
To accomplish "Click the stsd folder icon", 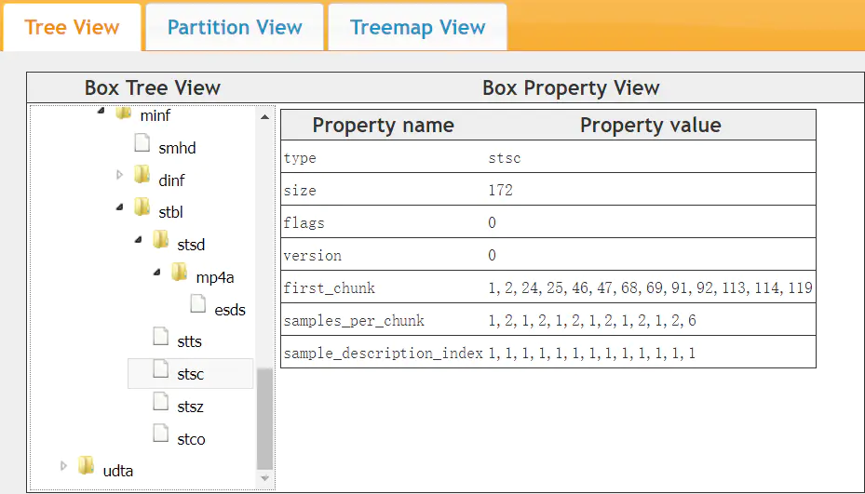I will (x=161, y=239).
